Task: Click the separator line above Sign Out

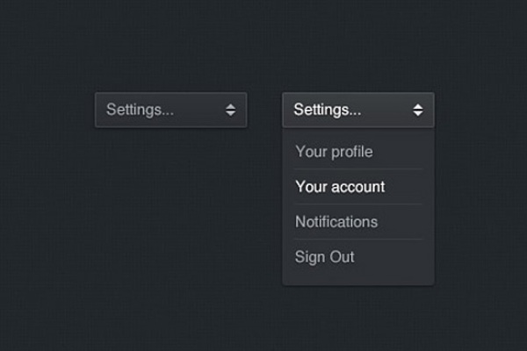Action: click(358, 240)
